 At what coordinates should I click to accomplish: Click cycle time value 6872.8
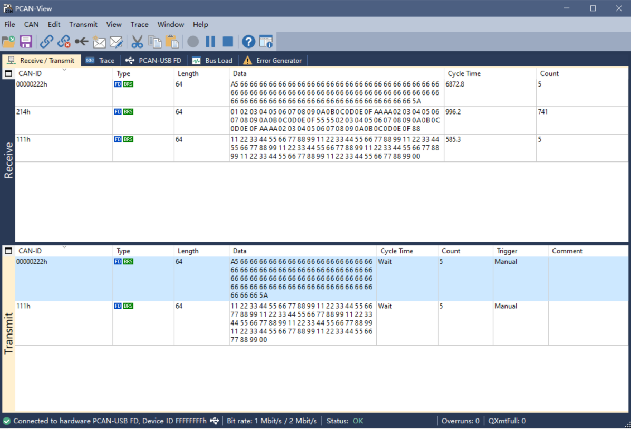(455, 84)
